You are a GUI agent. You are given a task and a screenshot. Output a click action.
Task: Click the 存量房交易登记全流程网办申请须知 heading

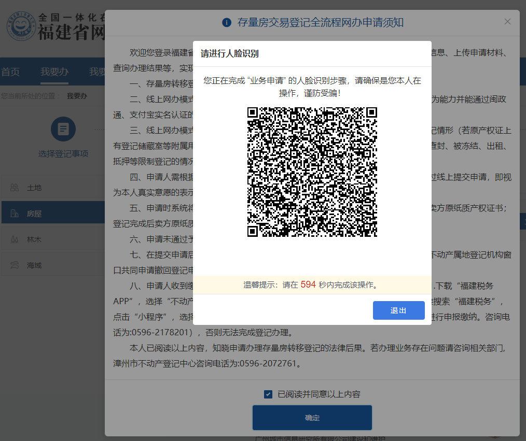pos(321,22)
